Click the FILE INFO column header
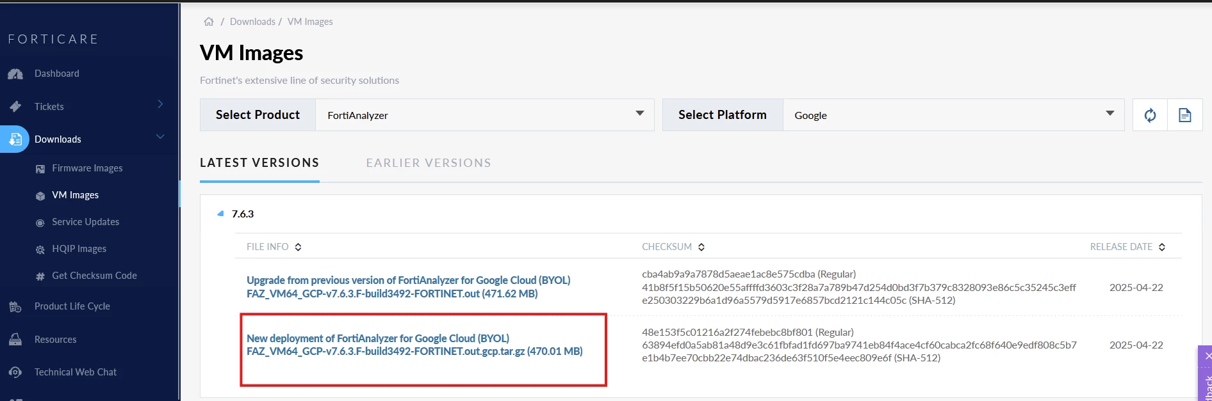The width and height of the screenshot is (1212, 401). 267,247
